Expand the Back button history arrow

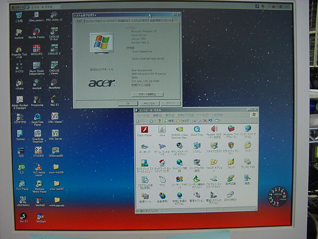pos(145,120)
